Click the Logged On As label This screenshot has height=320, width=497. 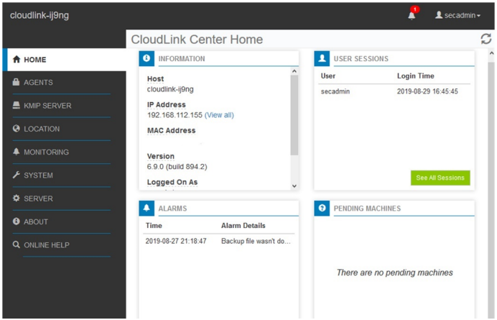172,182
